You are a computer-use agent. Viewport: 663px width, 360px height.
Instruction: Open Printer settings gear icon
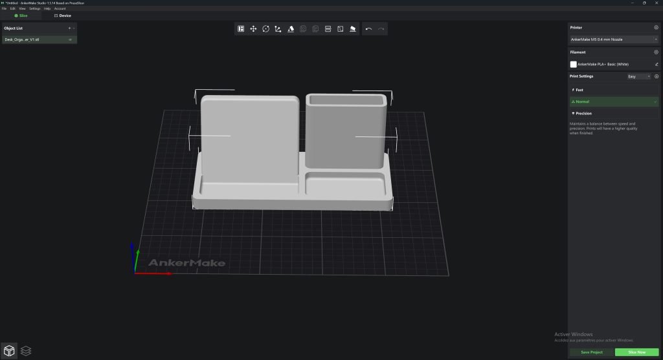click(x=657, y=27)
